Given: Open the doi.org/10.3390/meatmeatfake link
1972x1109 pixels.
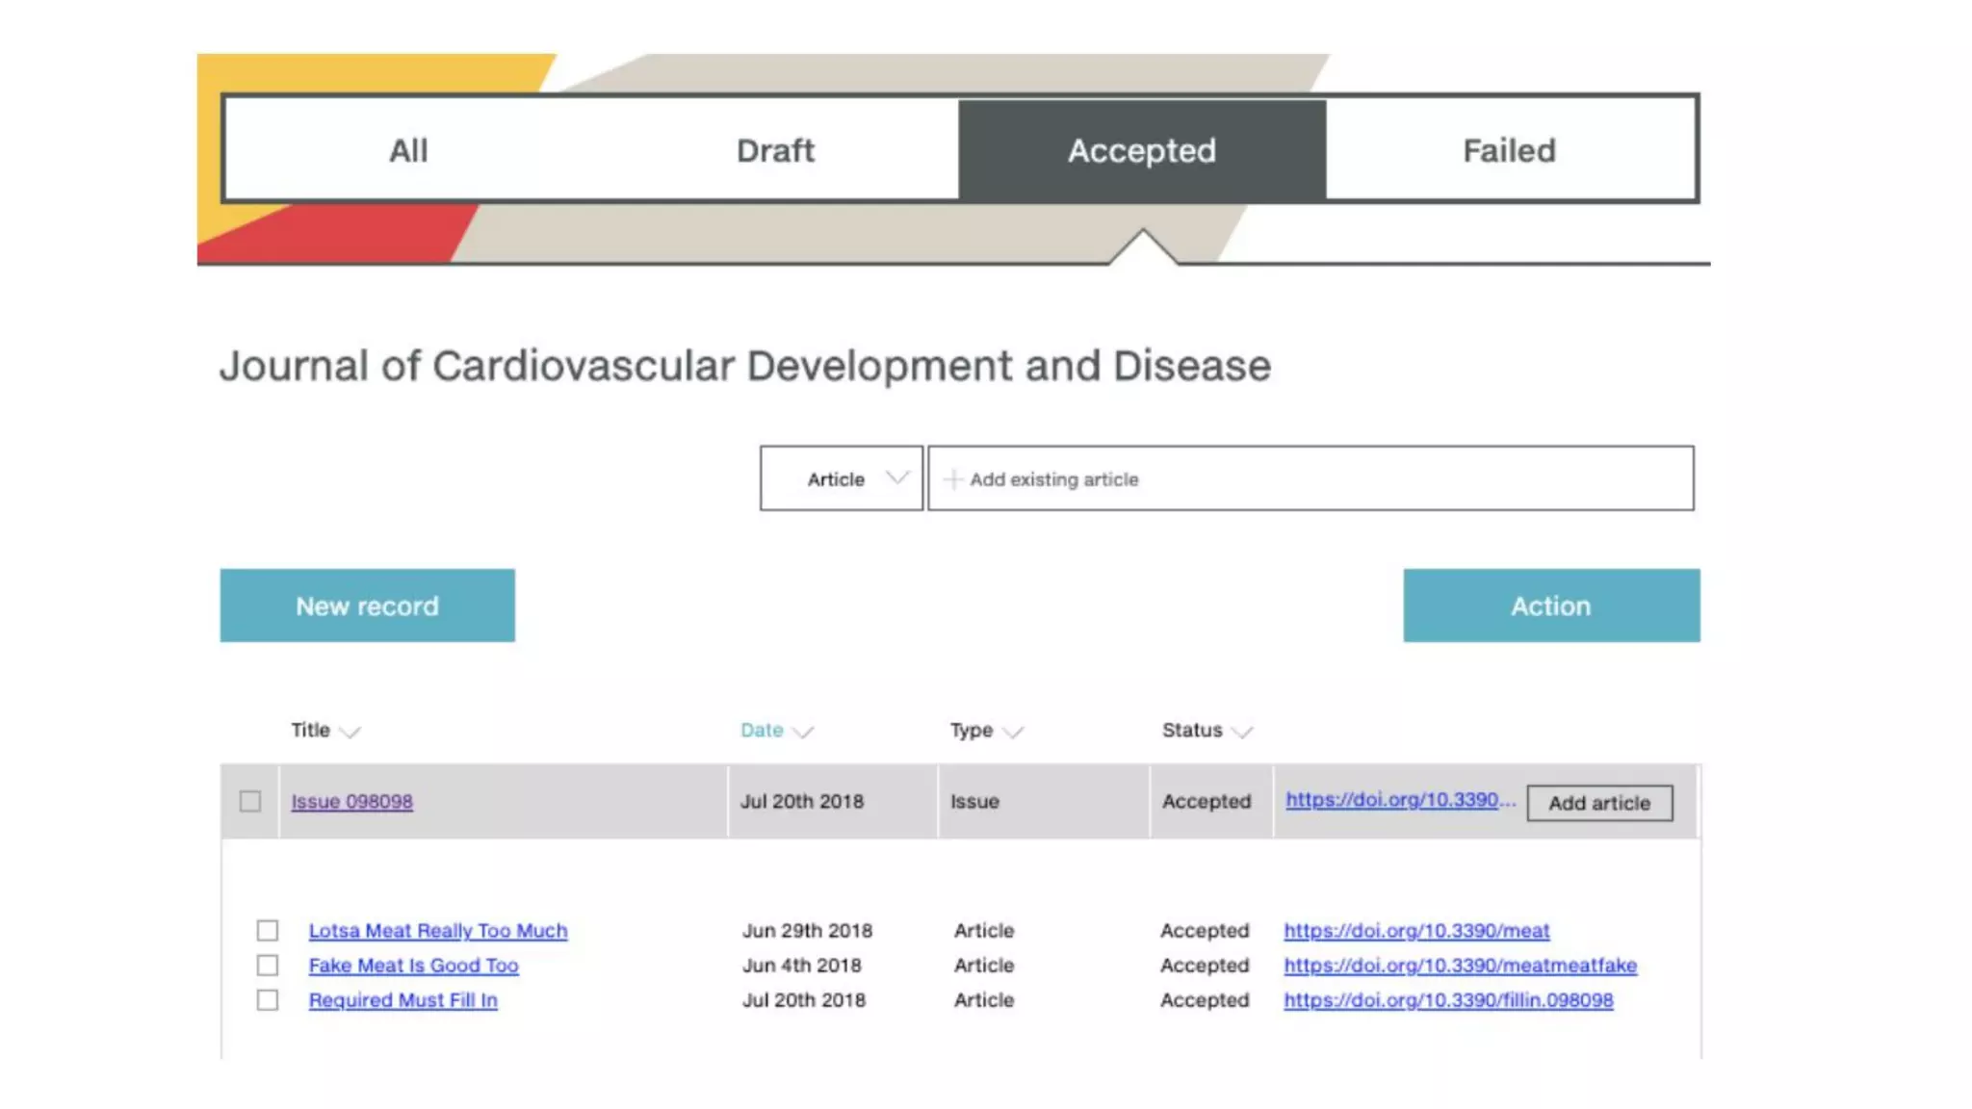Looking at the screenshot, I should pyautogui.click(x=1459, y=965).
